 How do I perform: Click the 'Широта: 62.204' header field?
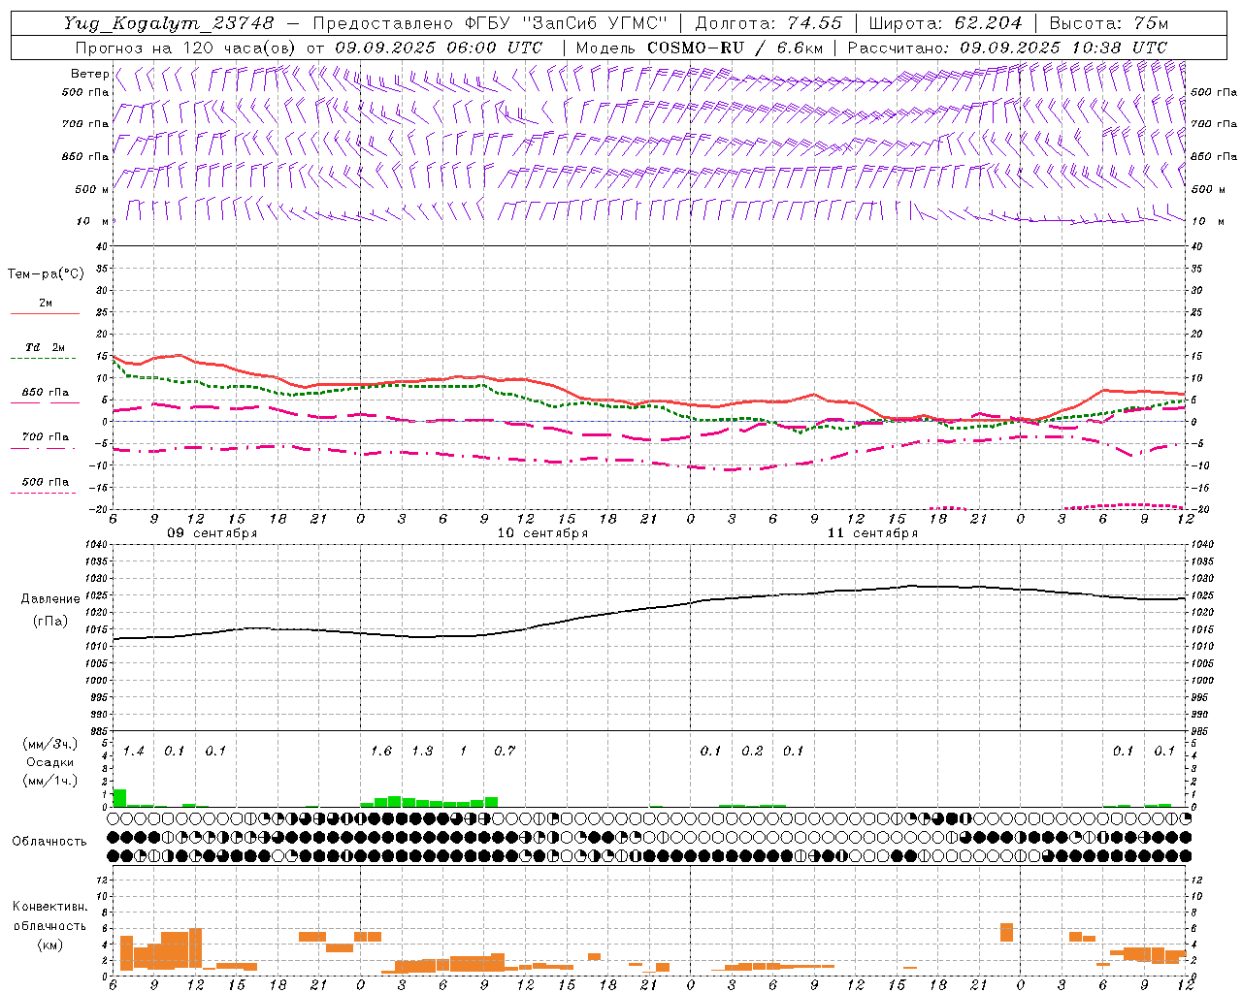(x=945, y=23)
